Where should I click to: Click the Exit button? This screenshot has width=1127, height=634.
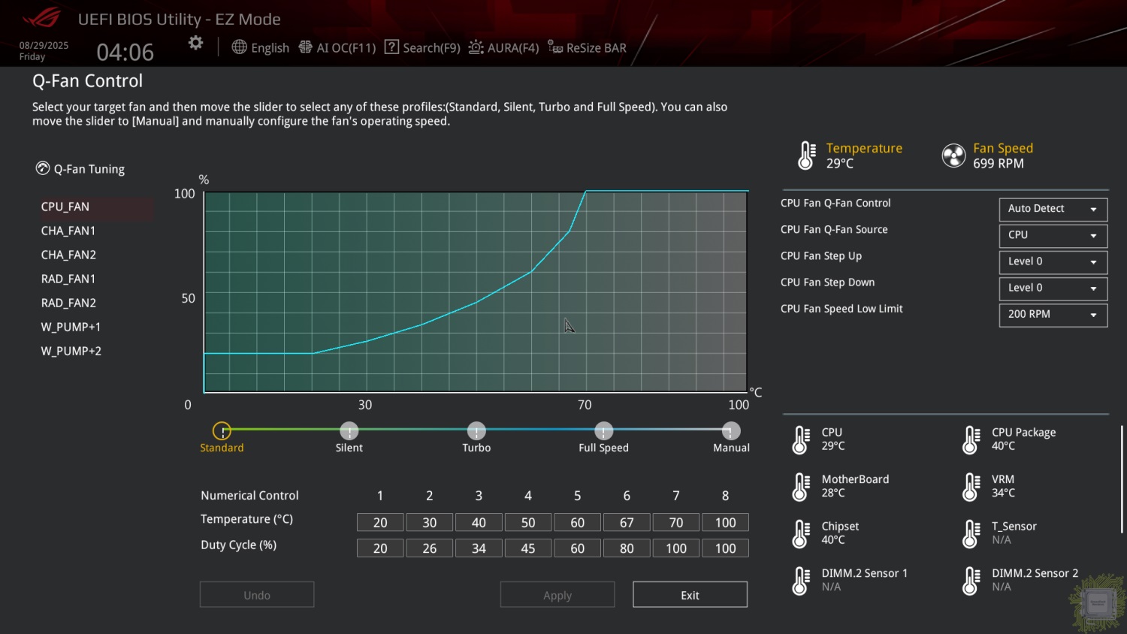690,595
